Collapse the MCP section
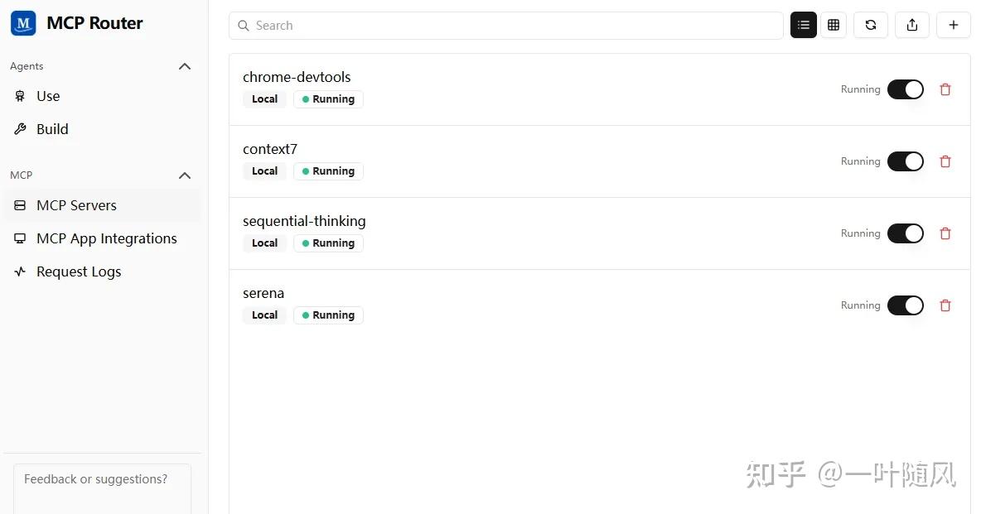This screenshot has width=981, height=514. click(x=185, y=175)
